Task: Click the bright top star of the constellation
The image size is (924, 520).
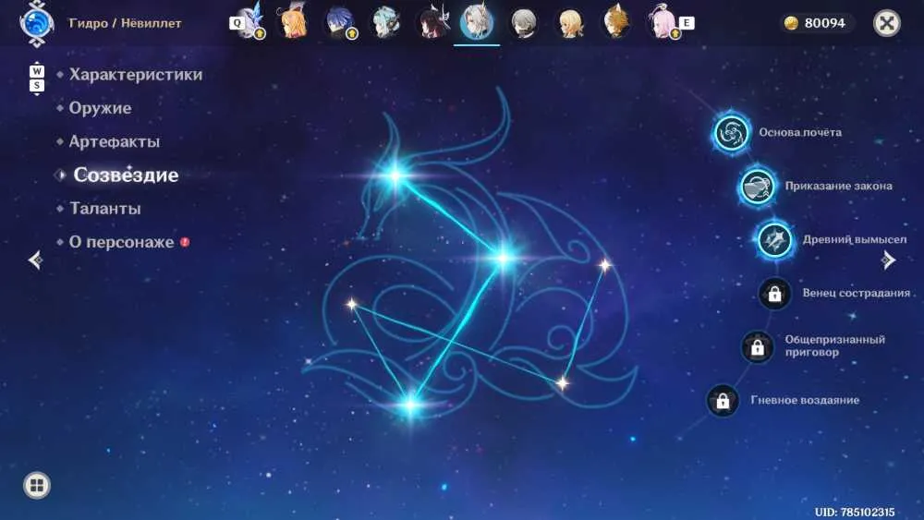Action: pos(395,175)
